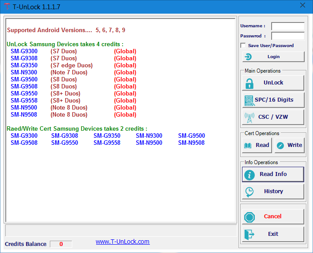Click "(S7 edge Duos)" text
313x253 pixels.
[x=71, y=66]
